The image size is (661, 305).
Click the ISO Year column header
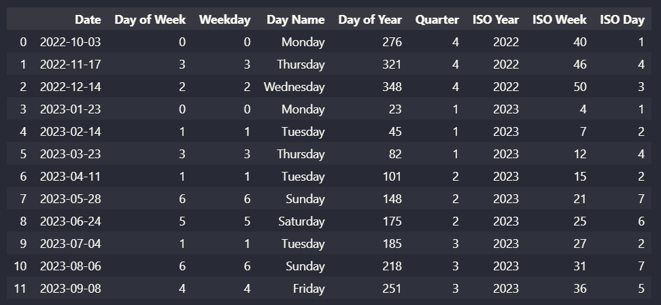point(496,20)
